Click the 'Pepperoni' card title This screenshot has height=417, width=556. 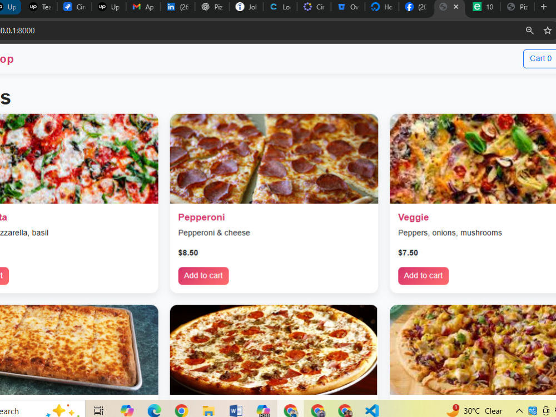click(201, 217)
